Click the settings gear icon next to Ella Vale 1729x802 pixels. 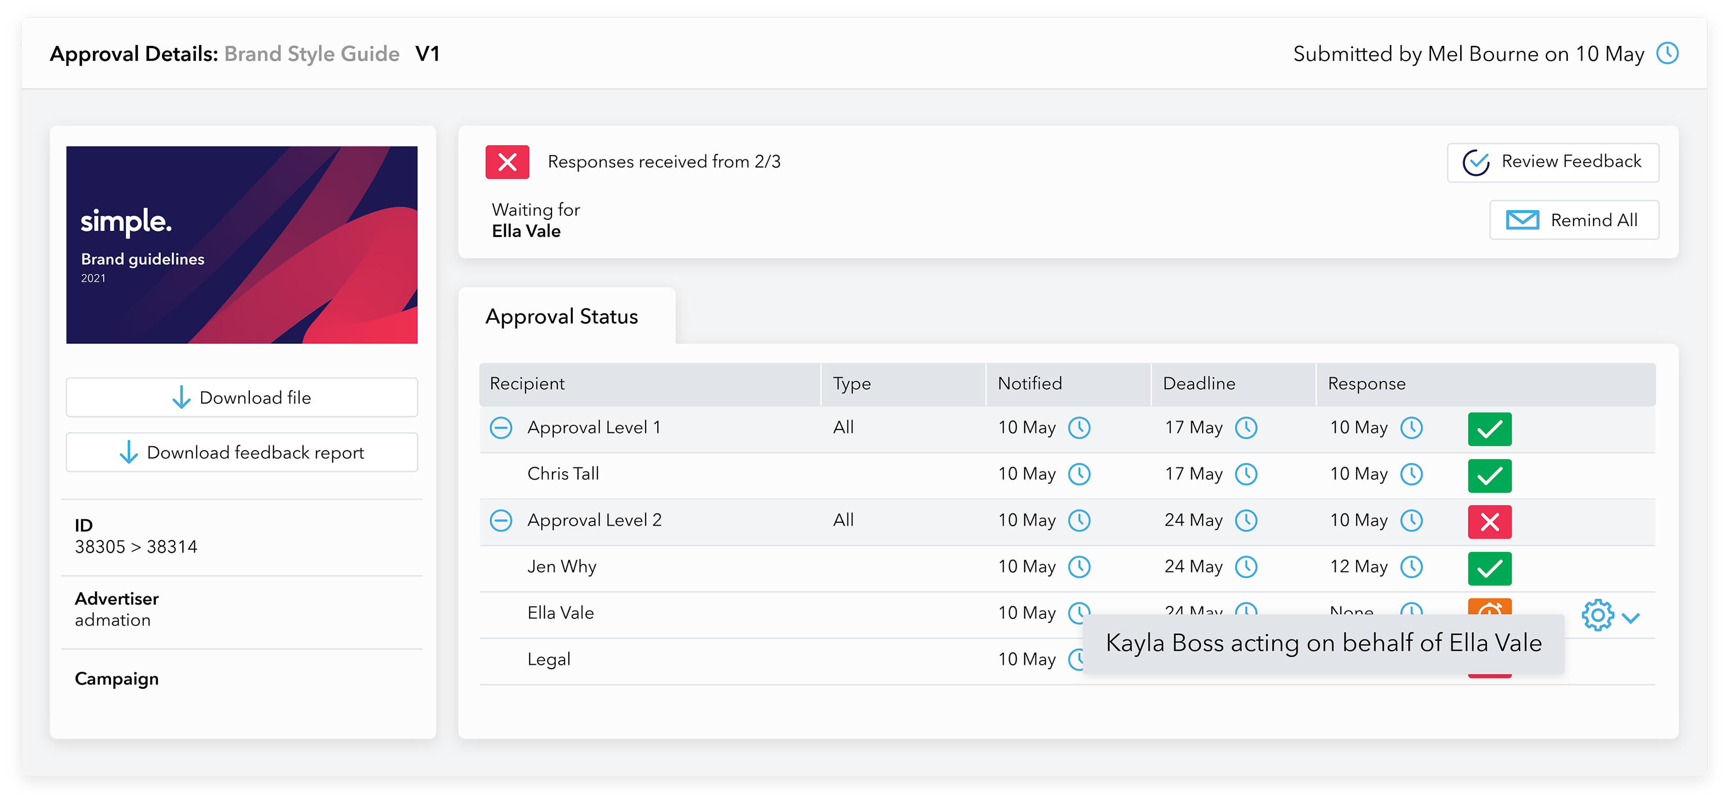coord(1599,616)
